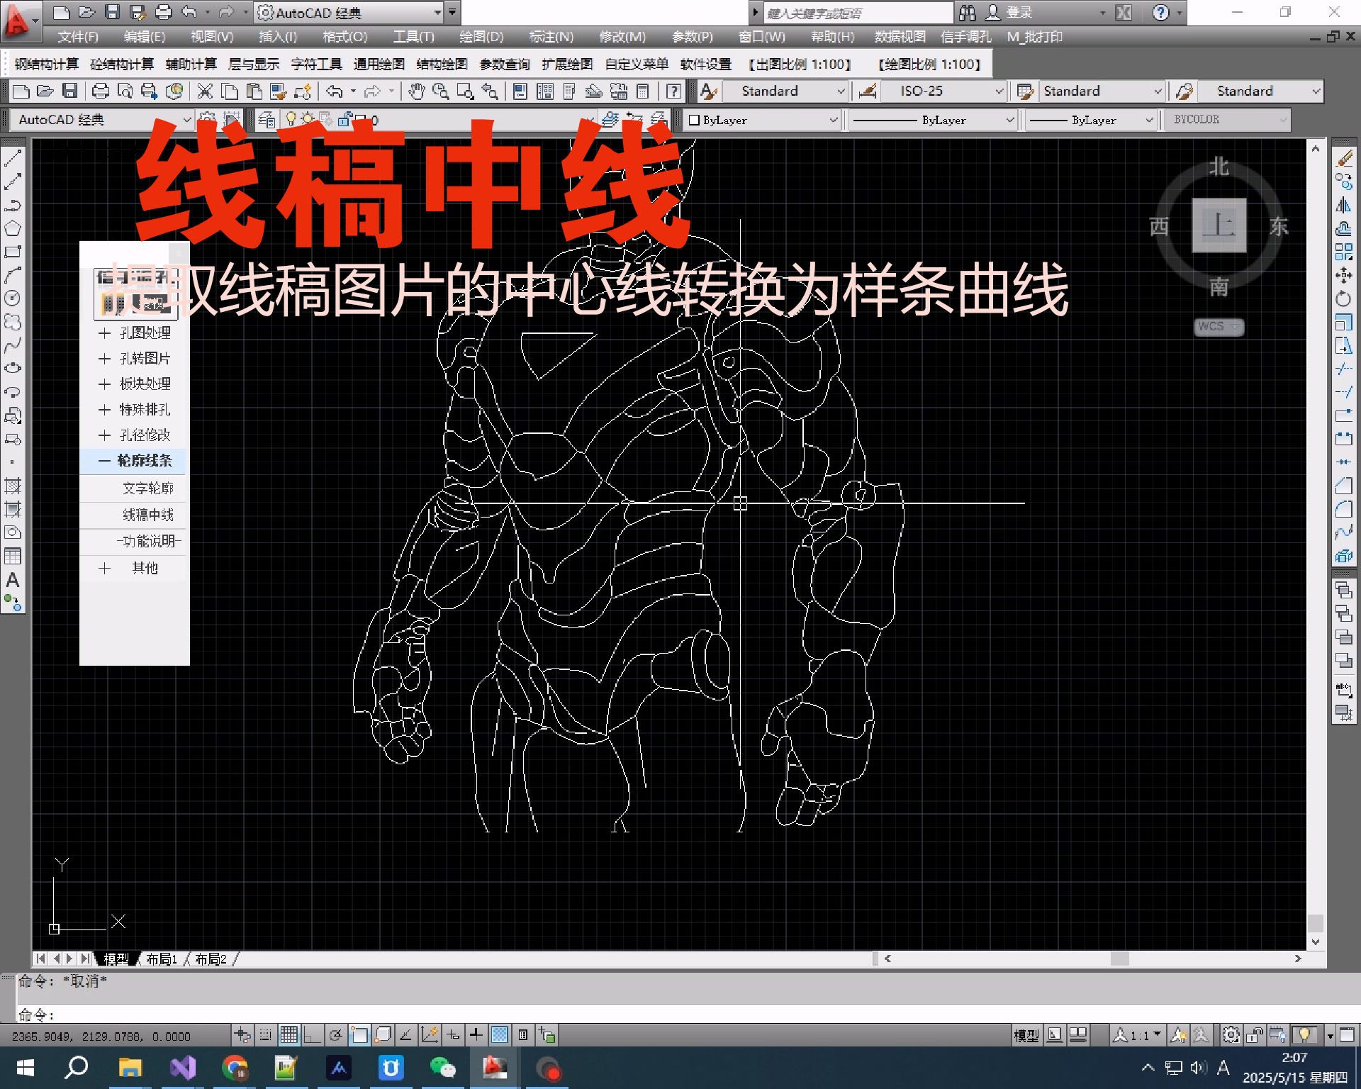Click the Help question mark toolbar icon
The width and height of the screenshot is (1361, 1089).
(674, 91)
